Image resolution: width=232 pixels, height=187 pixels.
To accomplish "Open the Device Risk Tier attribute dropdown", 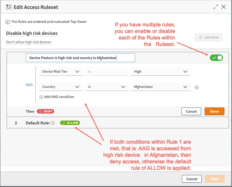I will click(61, 72).
